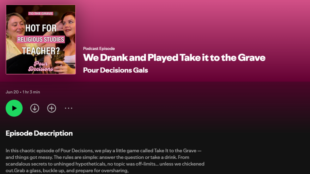Viewport: 310px width, 174px height.
Task: Click the RELIGIOUS STUDIES banner on cover
Action: [41, 39]
